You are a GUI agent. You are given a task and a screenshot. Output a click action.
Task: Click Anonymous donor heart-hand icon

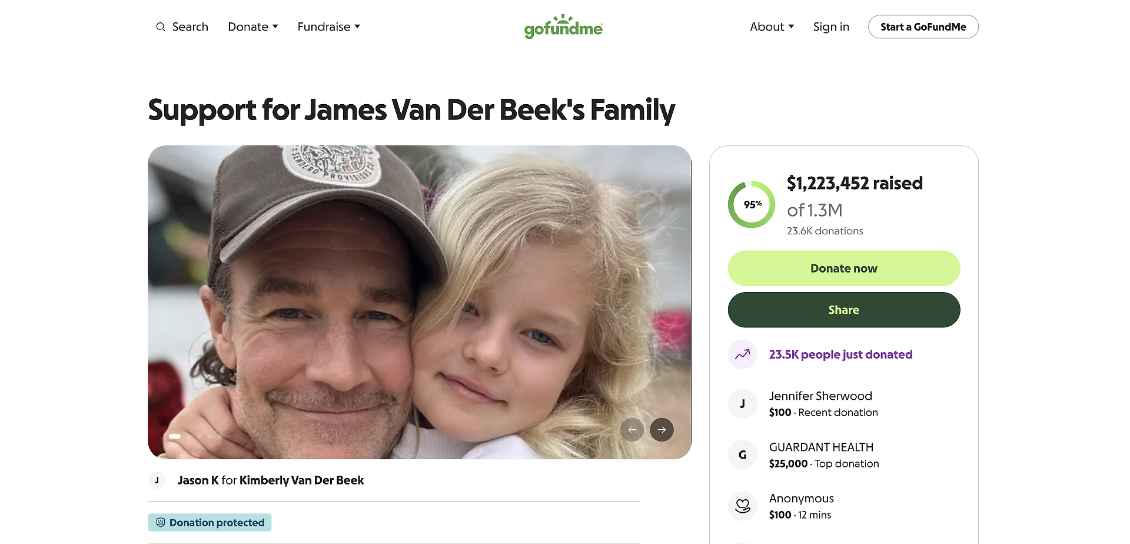pos(743,506)
